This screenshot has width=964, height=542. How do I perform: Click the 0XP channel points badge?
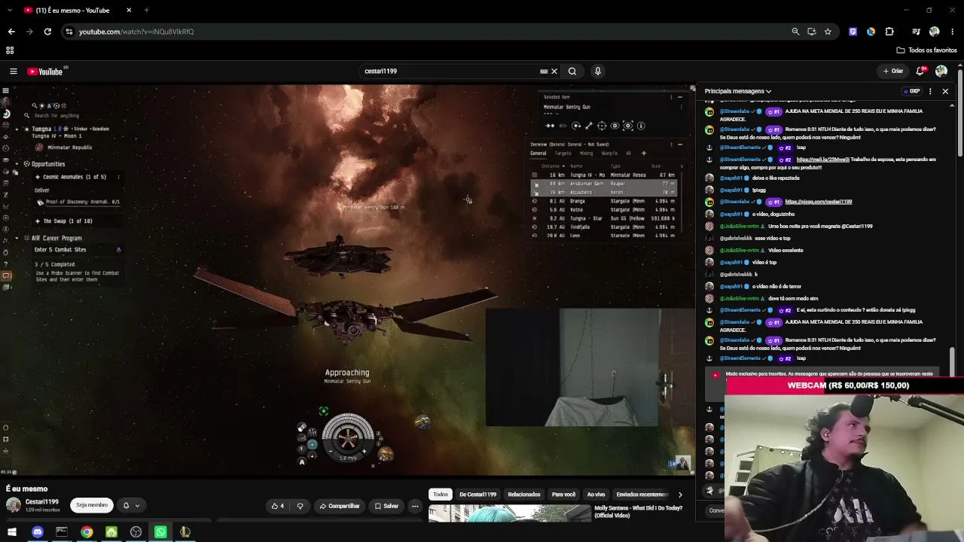(912, 91)
